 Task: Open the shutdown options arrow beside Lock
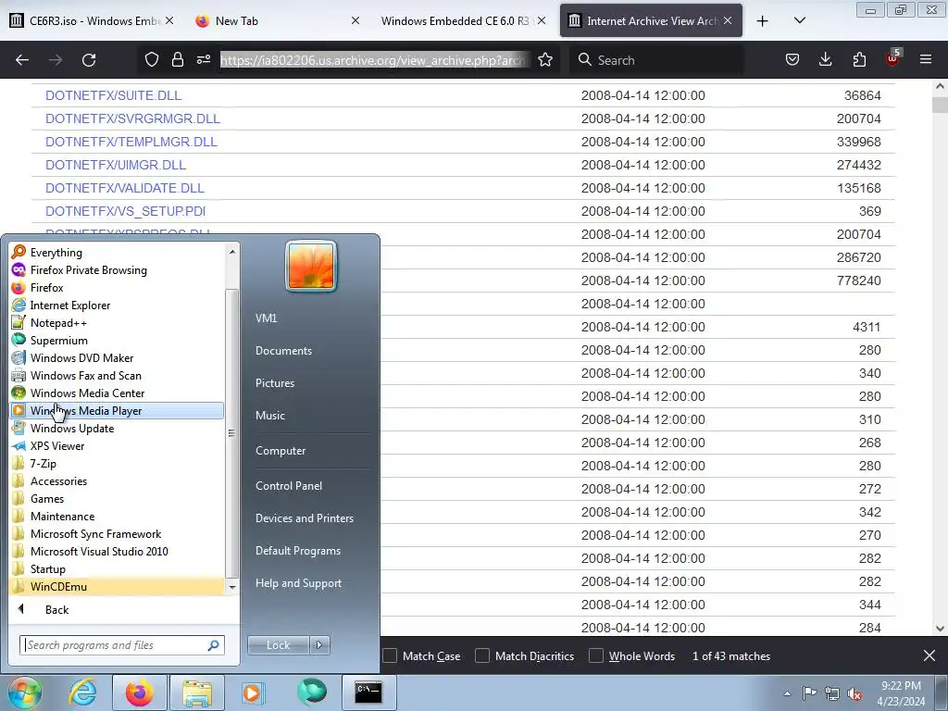pyautogui.click(x=319, y=645)
